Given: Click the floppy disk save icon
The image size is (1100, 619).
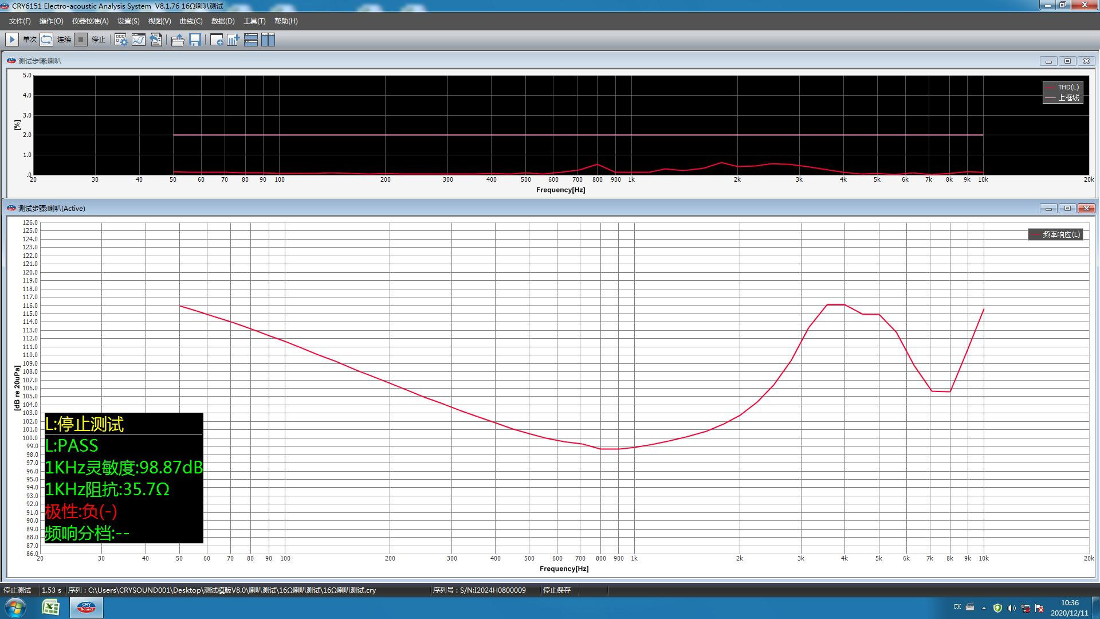Looking at the screenshot, I should pyautogui.click(x=195, y=40).
